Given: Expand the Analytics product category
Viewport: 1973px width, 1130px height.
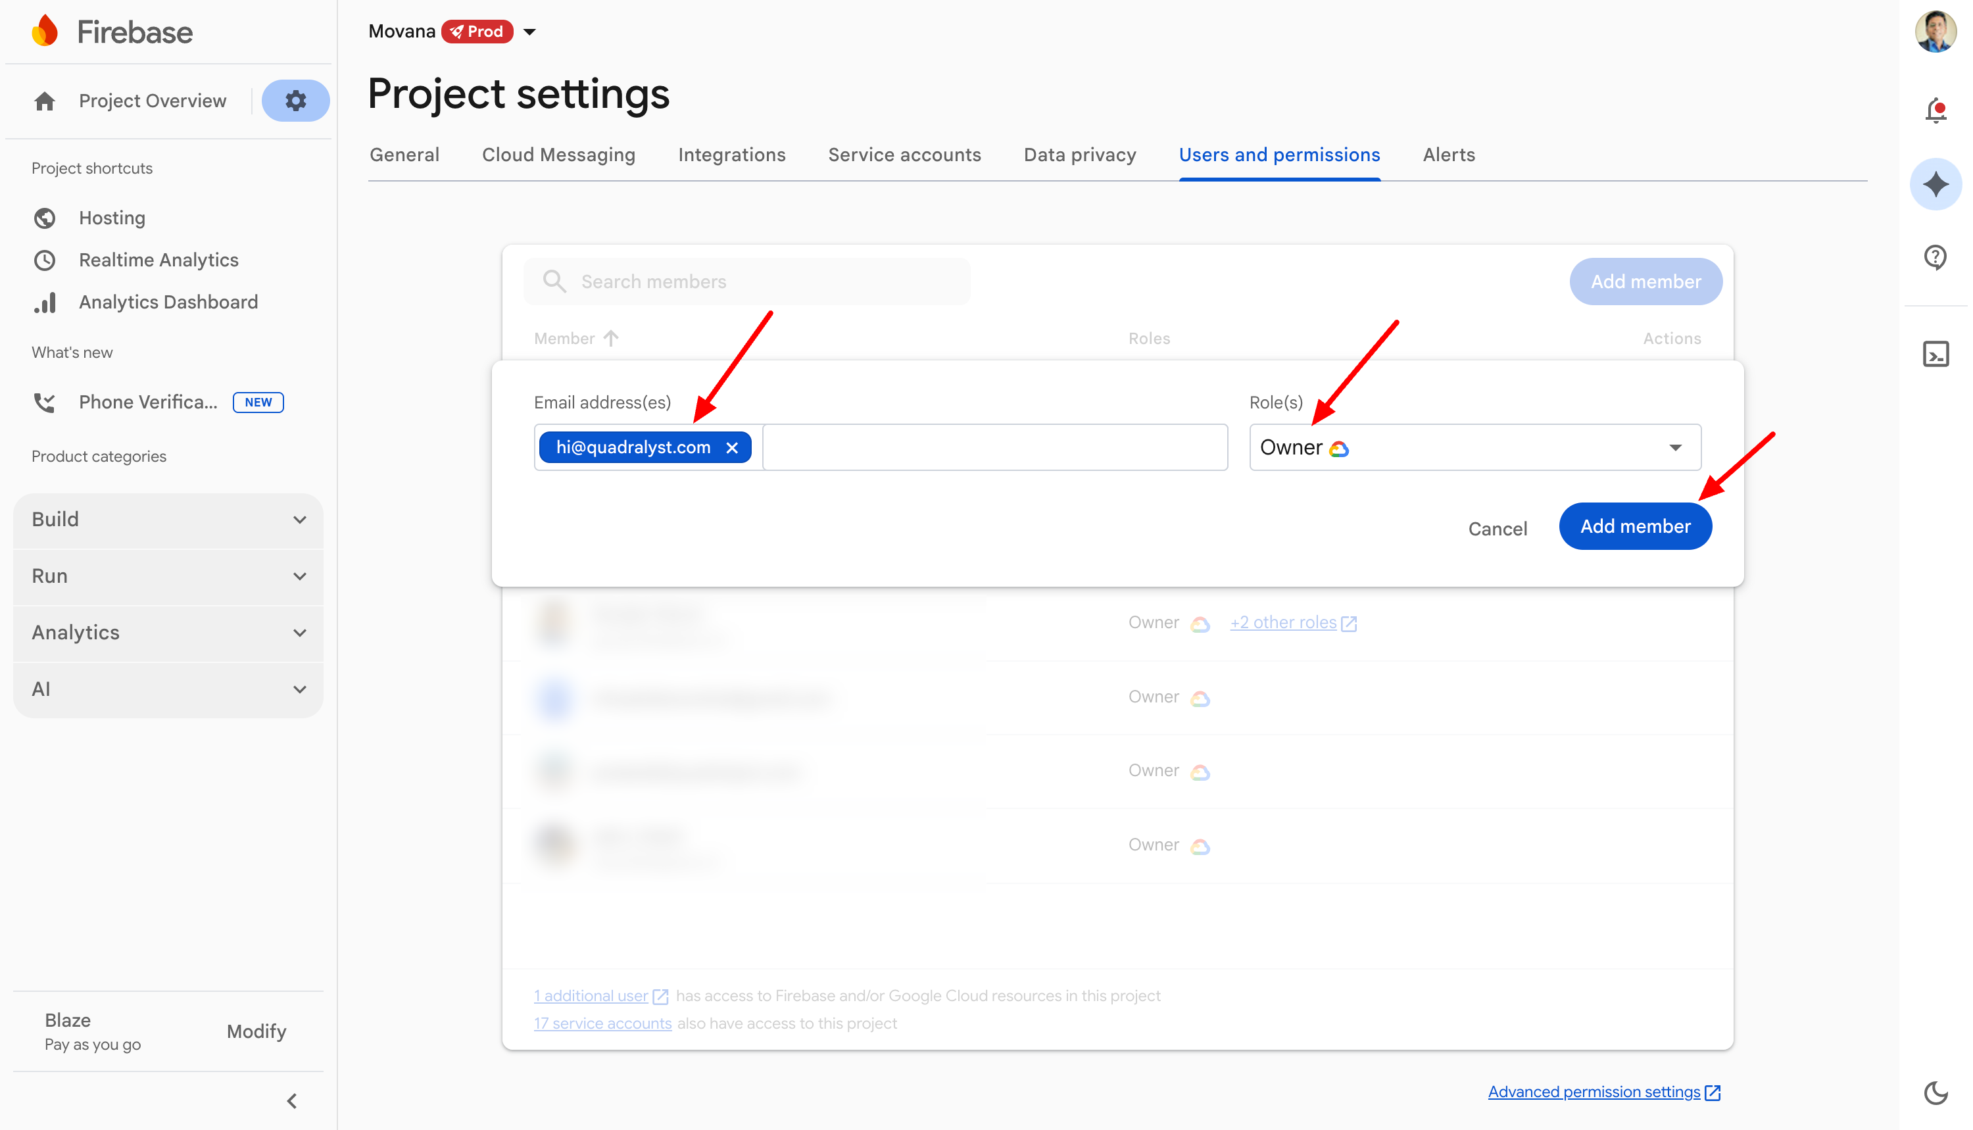Looking at the screenshot, I should point(168,633).
